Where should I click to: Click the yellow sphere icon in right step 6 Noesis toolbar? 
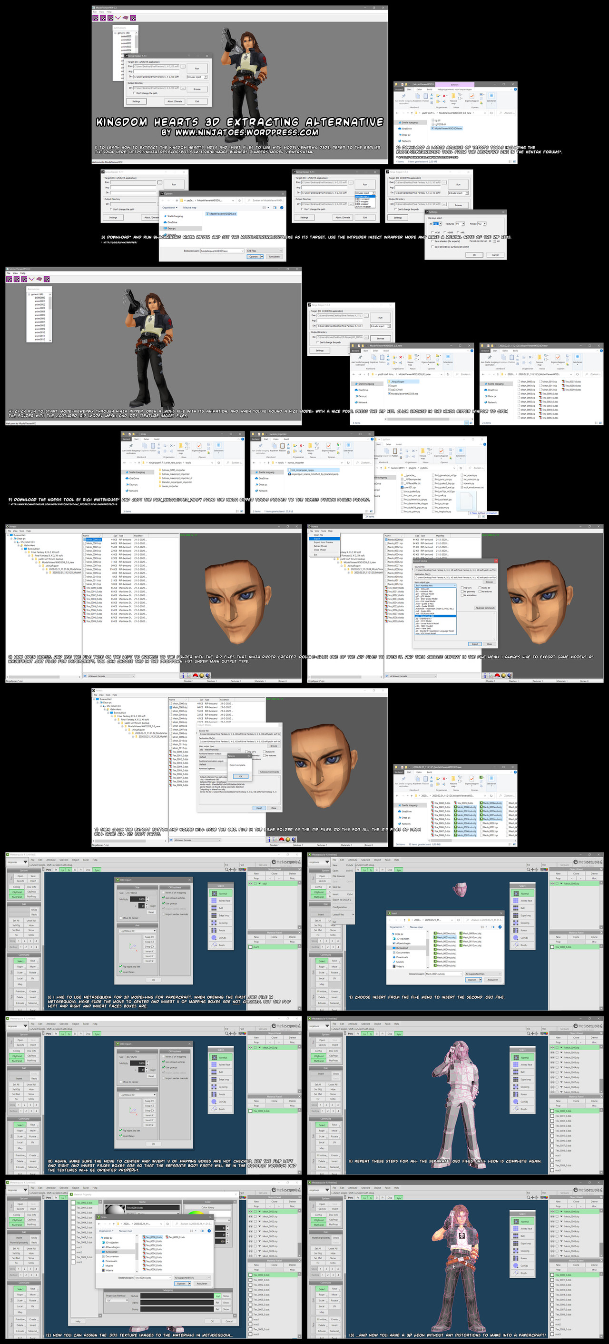(x=503, y=676)
